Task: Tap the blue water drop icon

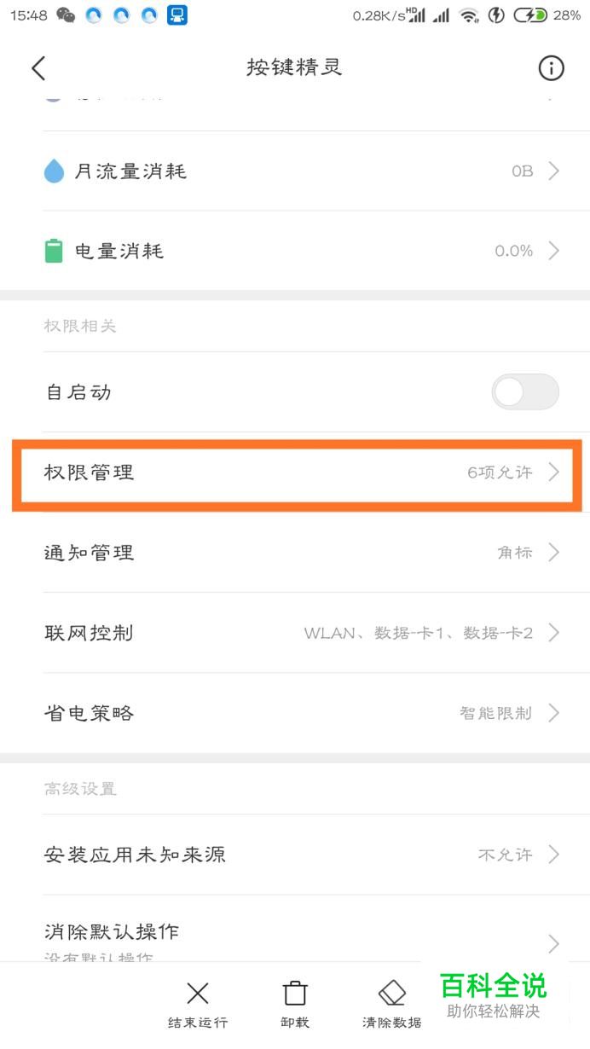Action: pos(54,171)
